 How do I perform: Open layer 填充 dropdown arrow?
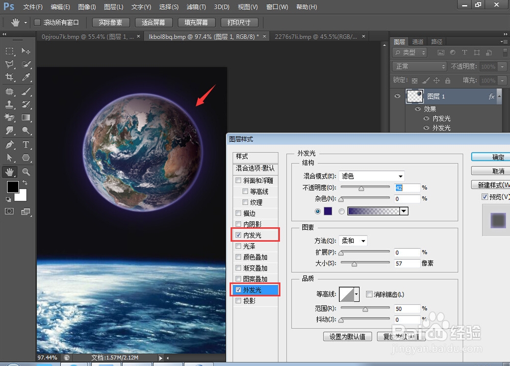click(x=502, y=81)
